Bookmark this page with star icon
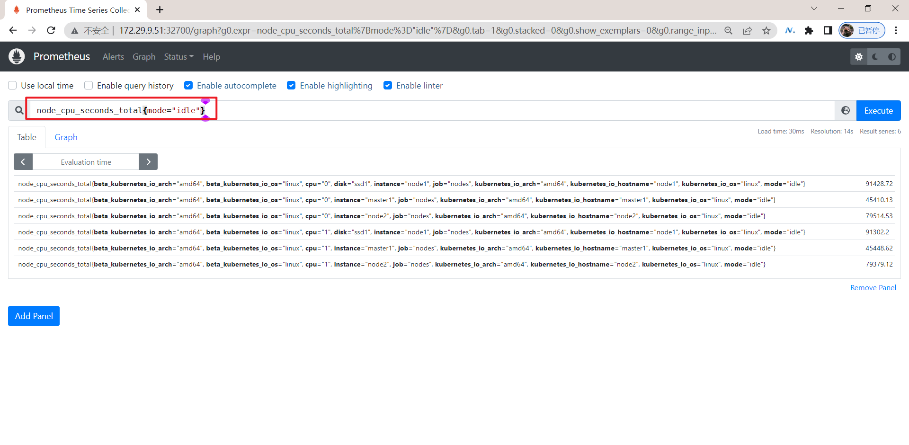This screenshot has height=445, width=909. pos(766,31)
